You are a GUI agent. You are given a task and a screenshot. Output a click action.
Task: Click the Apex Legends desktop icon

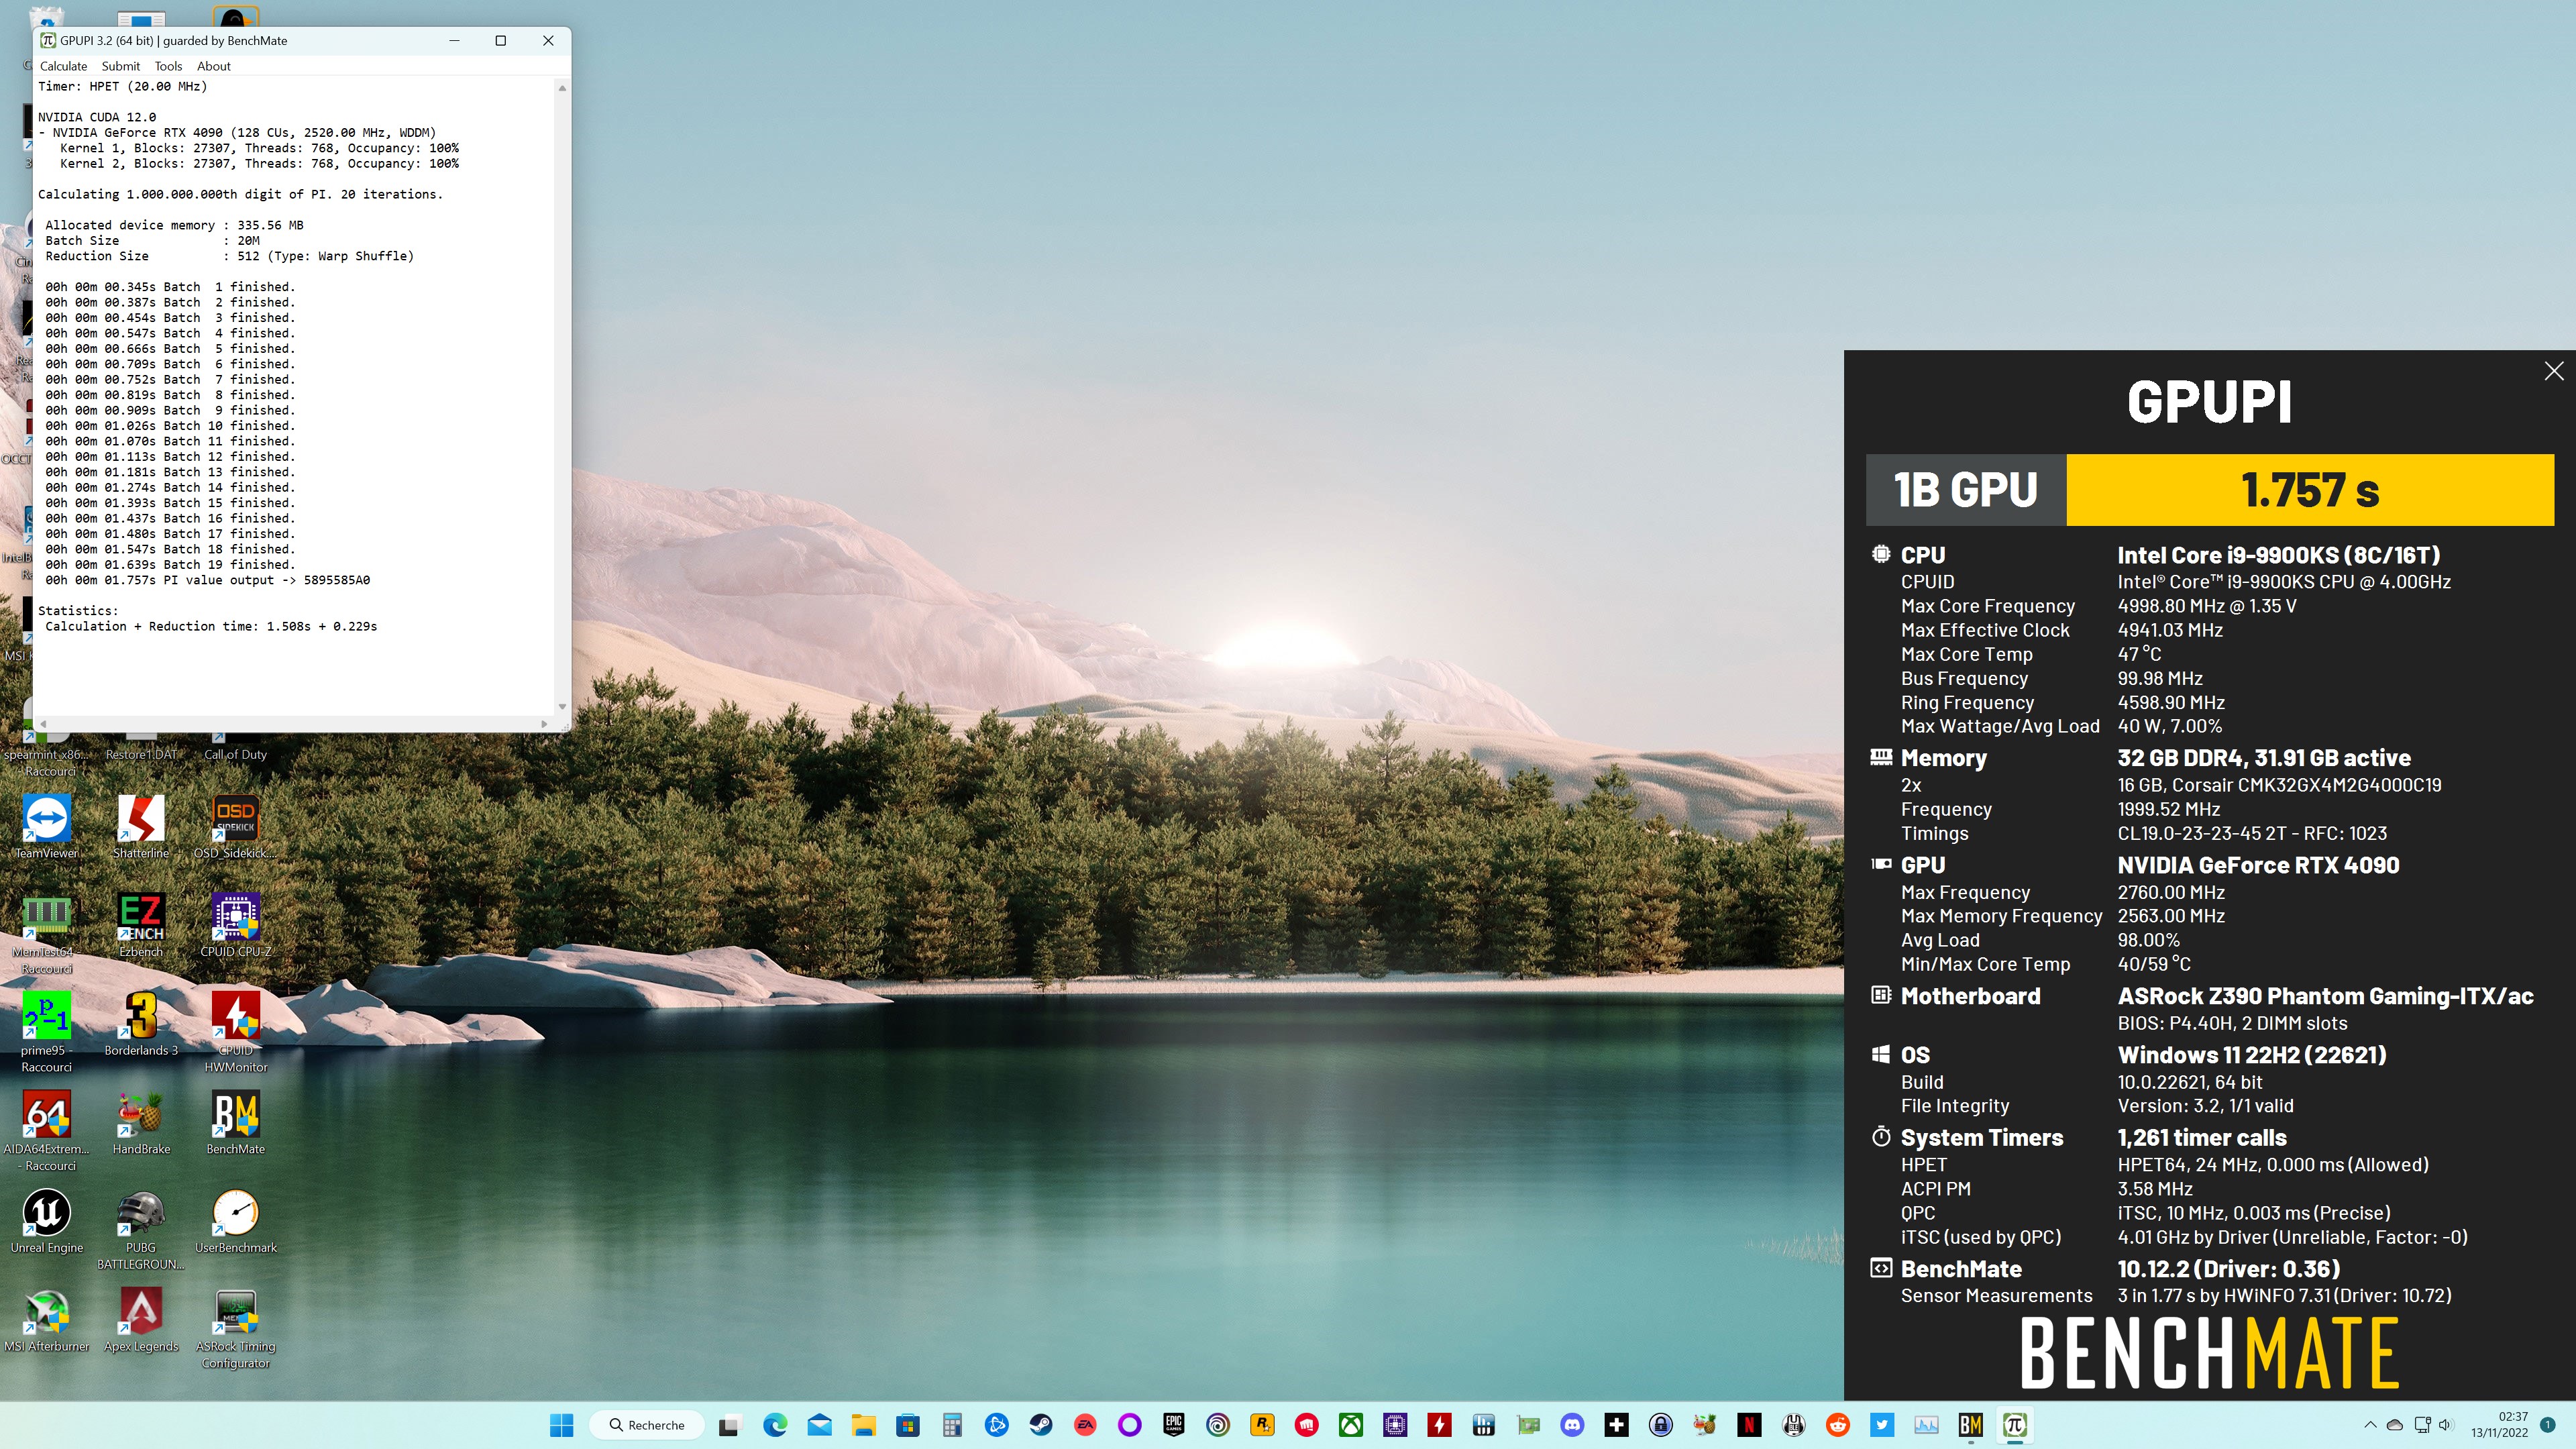[141, 1320]
